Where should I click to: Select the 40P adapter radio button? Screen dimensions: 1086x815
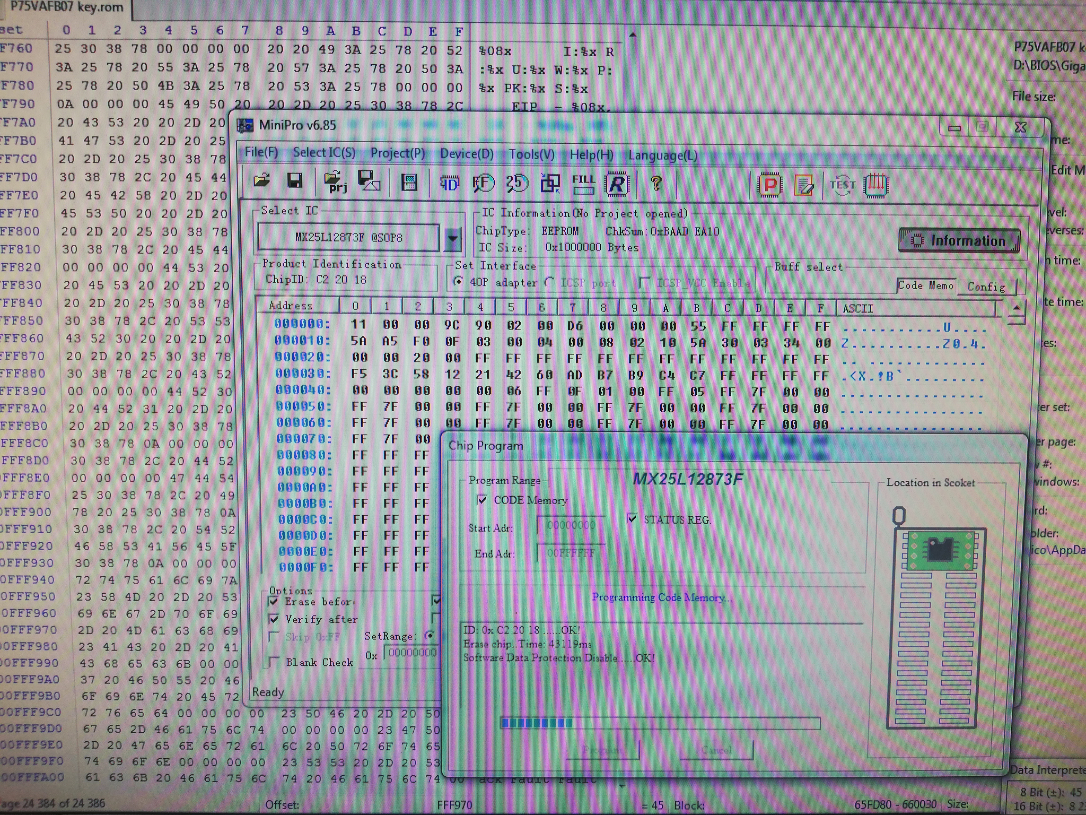pyautogui.click(x=458, y=281)
